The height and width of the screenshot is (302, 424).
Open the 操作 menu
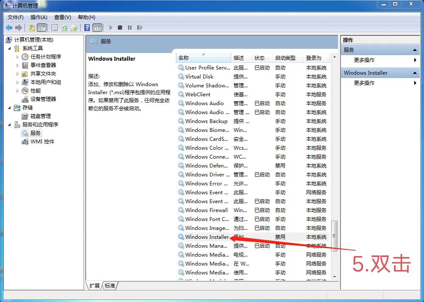pos(39,17)
